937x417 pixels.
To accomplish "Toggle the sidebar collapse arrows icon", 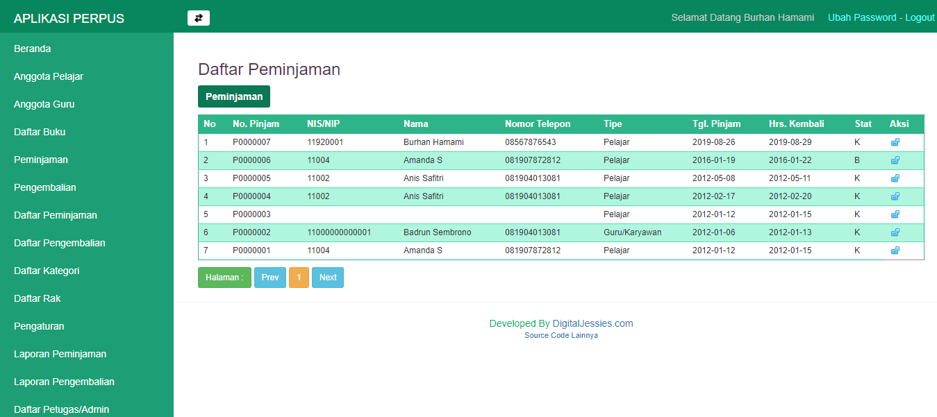I will click(x=198, y=17).
